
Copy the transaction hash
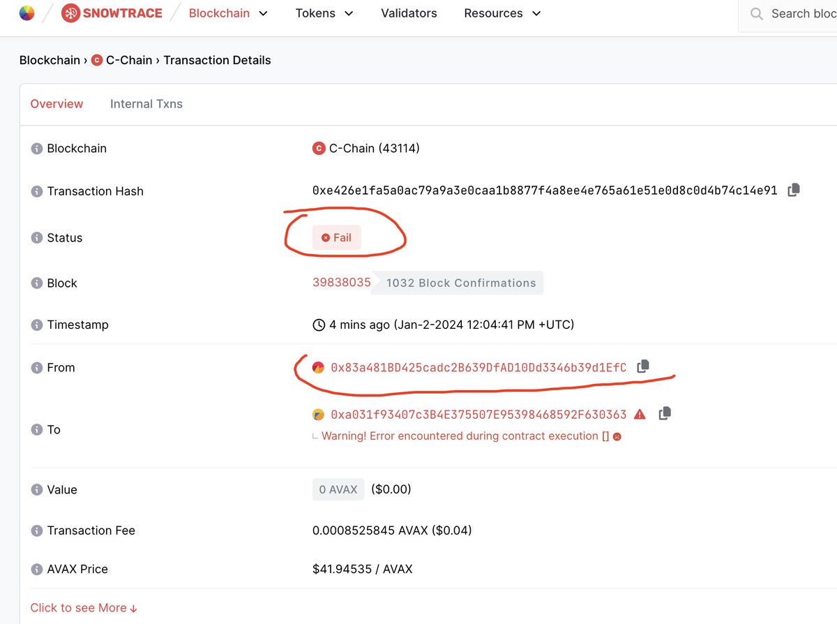794,190
